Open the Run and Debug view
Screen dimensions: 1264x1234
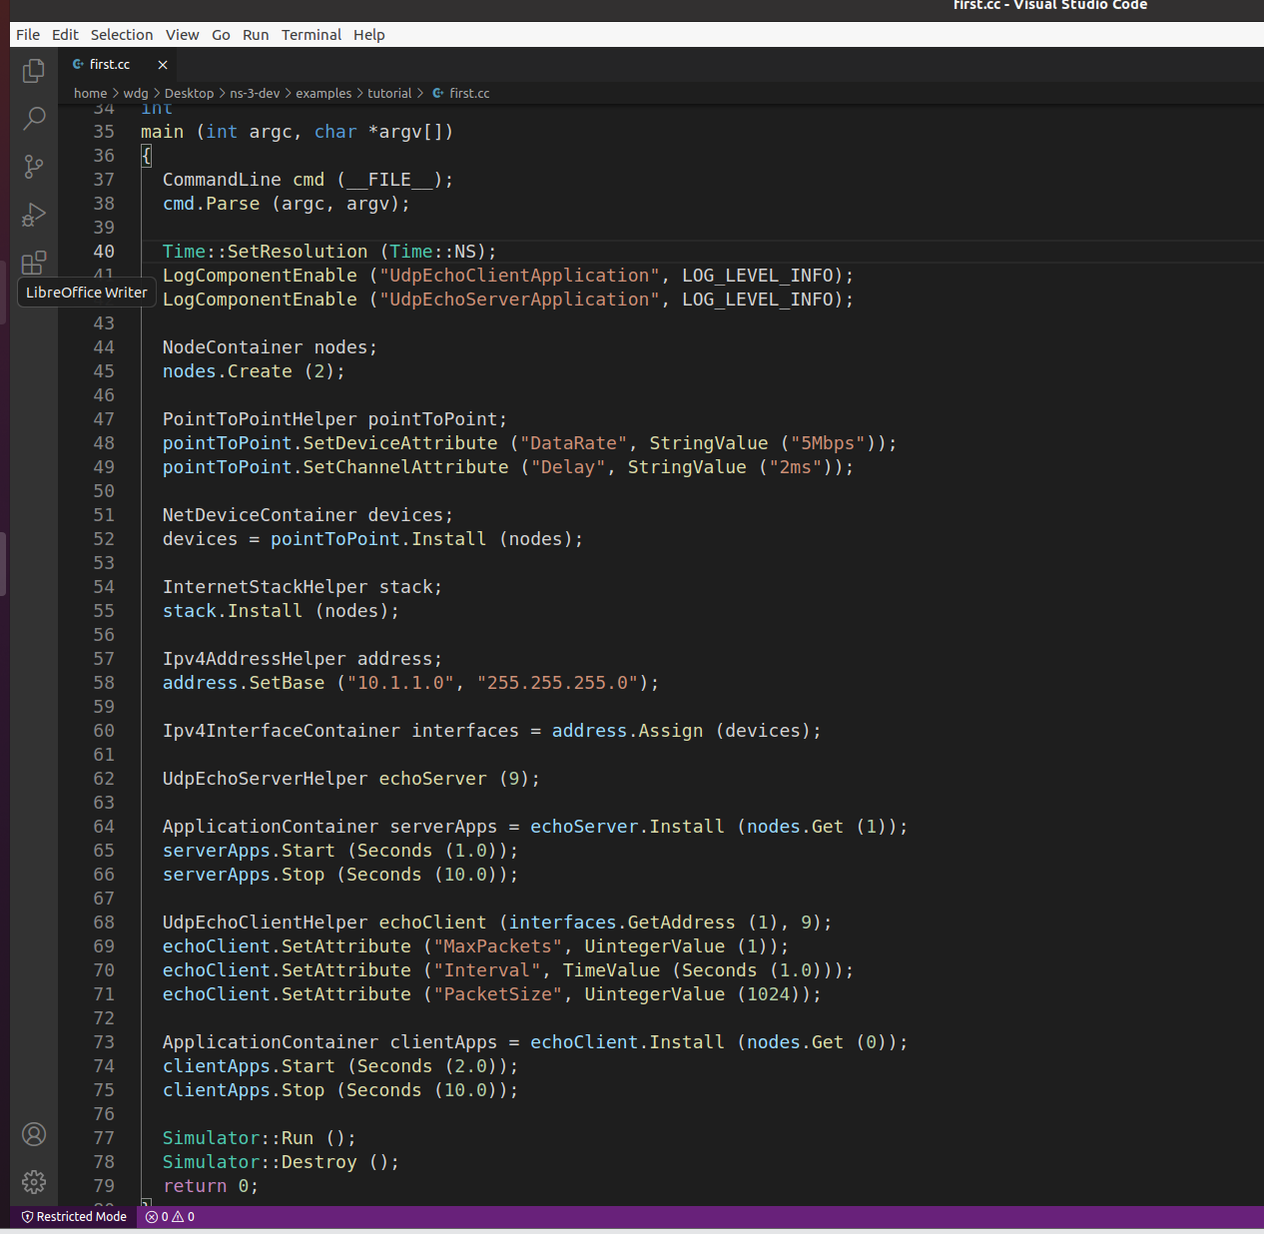point(34,214)
